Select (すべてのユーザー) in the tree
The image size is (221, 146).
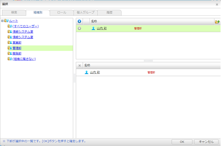point(26,26)
